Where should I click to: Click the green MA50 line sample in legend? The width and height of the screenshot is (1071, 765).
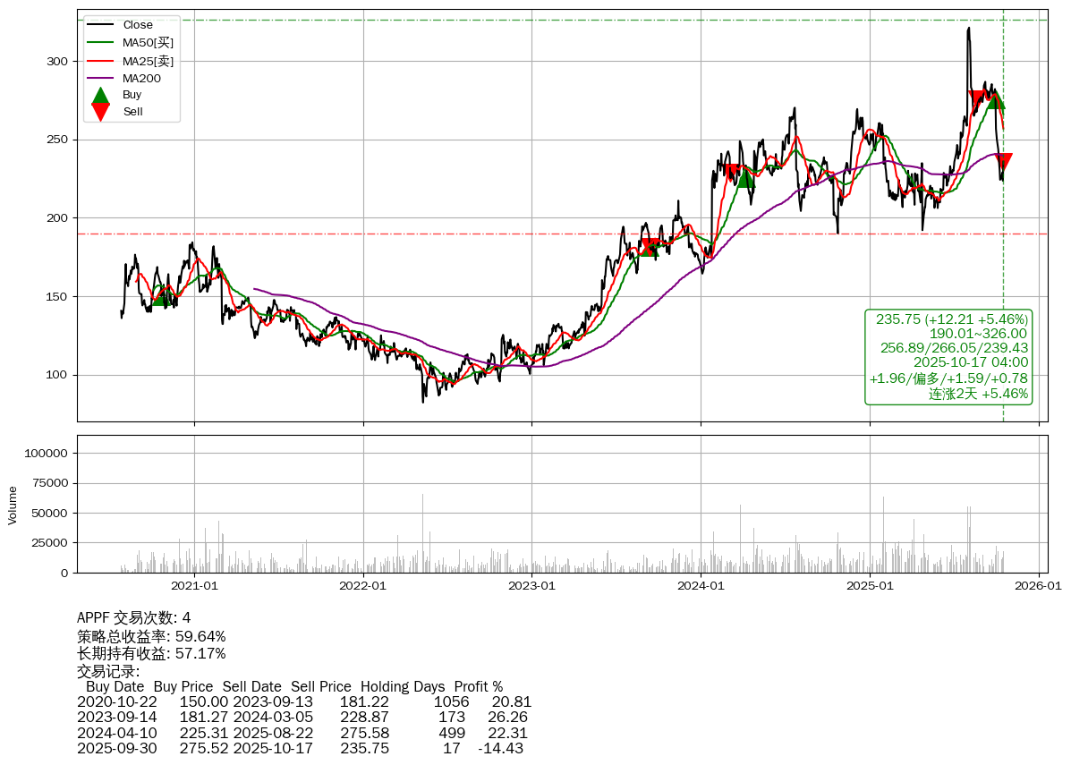pyautogui.click(x=100, y=42)
